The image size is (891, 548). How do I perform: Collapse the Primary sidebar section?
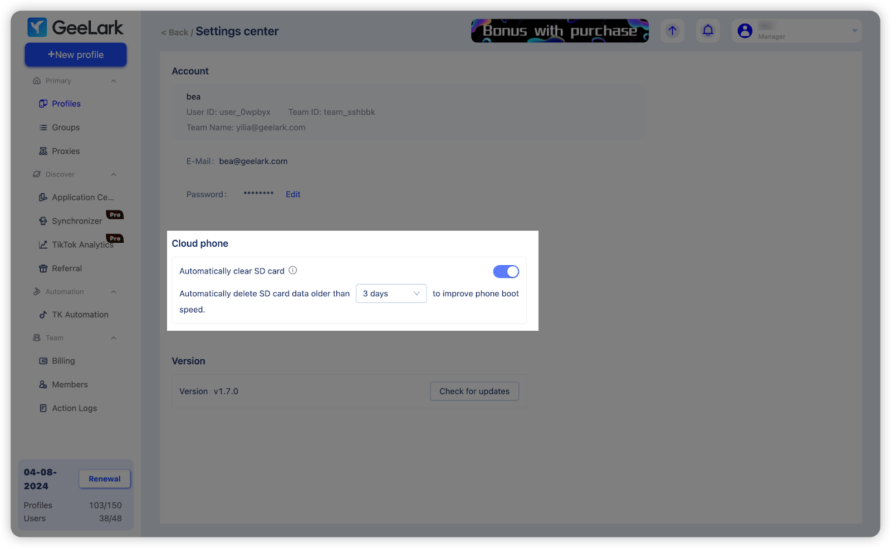114,81
